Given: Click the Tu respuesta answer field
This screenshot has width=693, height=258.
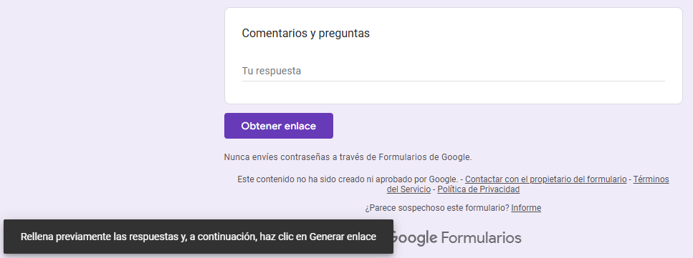Looking at the screenshot, I should [453, 71].
